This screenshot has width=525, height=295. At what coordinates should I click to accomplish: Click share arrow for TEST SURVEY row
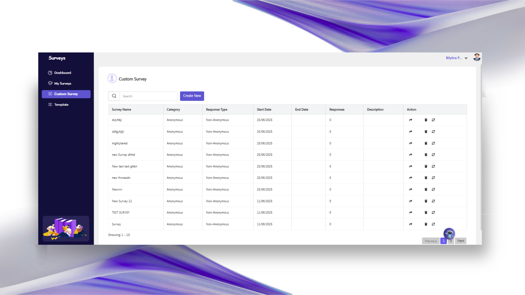[x=410, y=213]
